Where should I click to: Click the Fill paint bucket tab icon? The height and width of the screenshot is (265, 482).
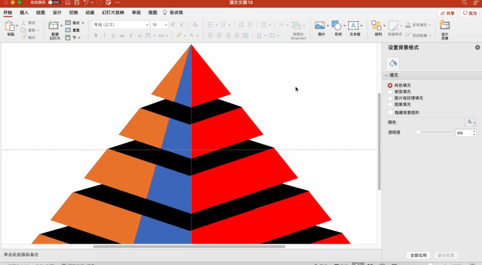393,63
